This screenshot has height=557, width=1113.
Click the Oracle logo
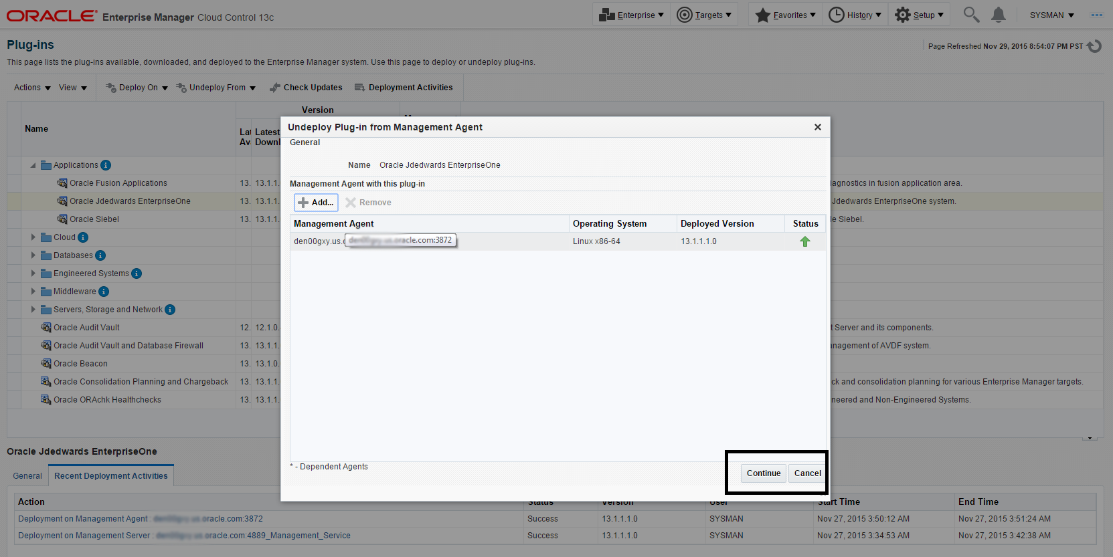coord(52,15)
